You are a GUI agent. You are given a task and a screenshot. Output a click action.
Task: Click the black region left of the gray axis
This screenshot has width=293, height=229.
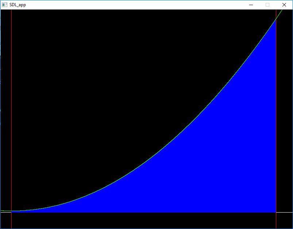tap(6, 110)
